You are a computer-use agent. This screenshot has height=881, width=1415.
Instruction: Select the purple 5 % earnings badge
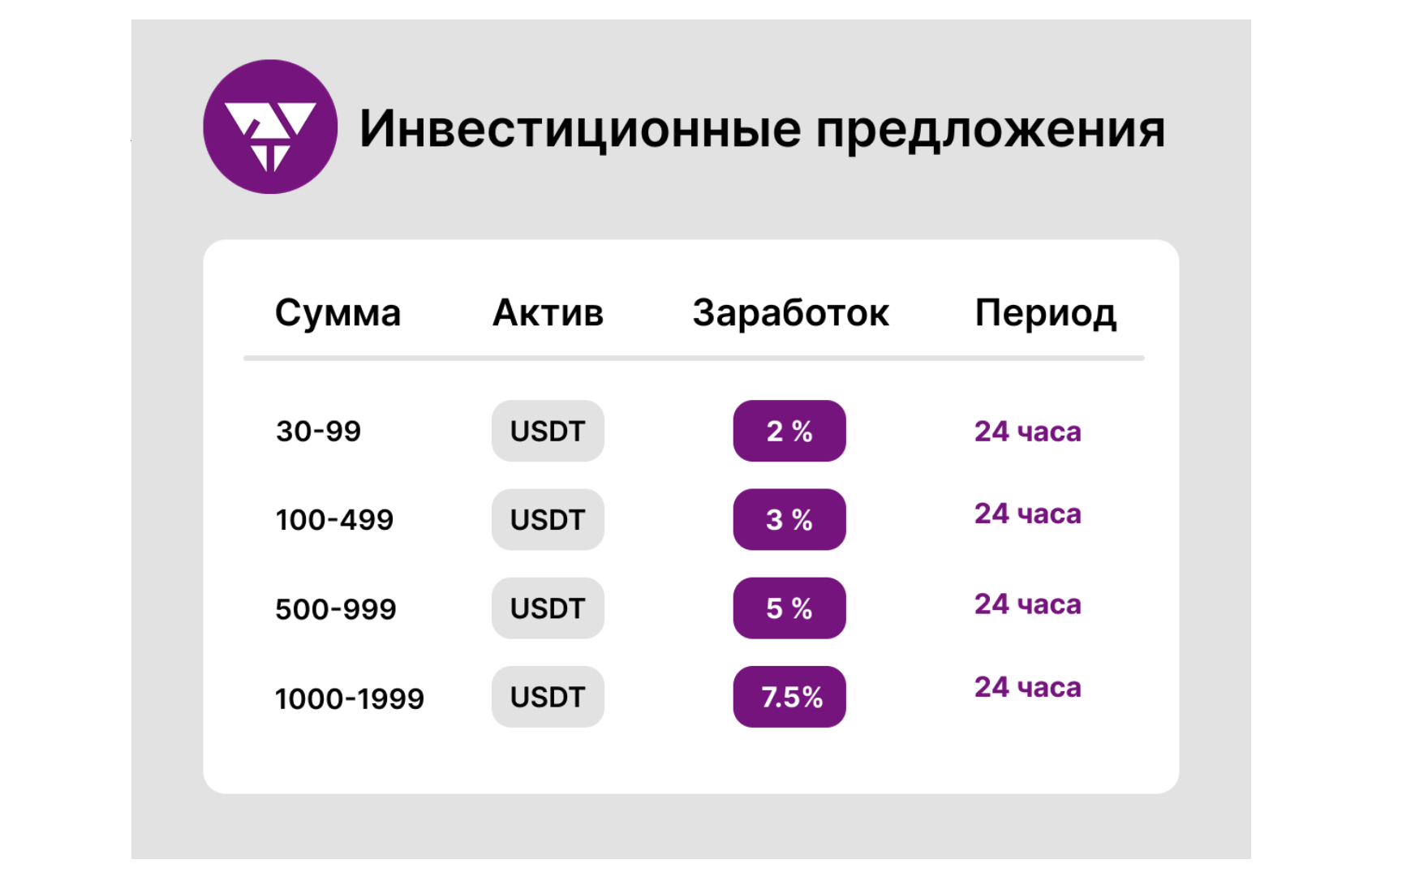tap(789, 608)
